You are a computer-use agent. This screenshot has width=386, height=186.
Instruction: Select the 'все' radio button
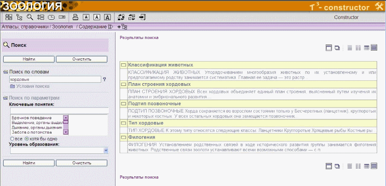tap(12, 138)
